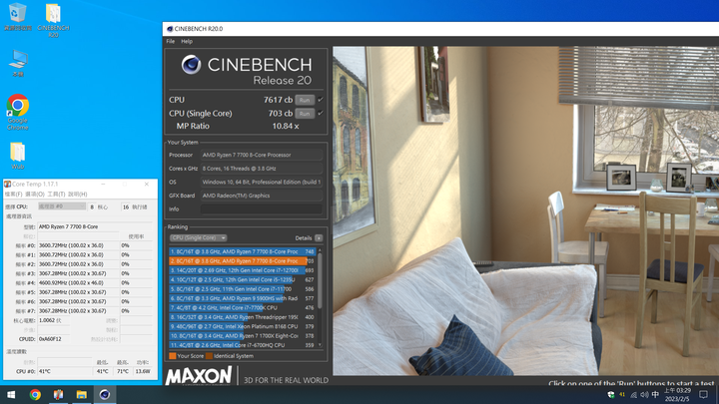The height and width of the screenshot is (404, 719).
Task: Select the Google Chrome desktop shortcut
Action: coord(18,112)
